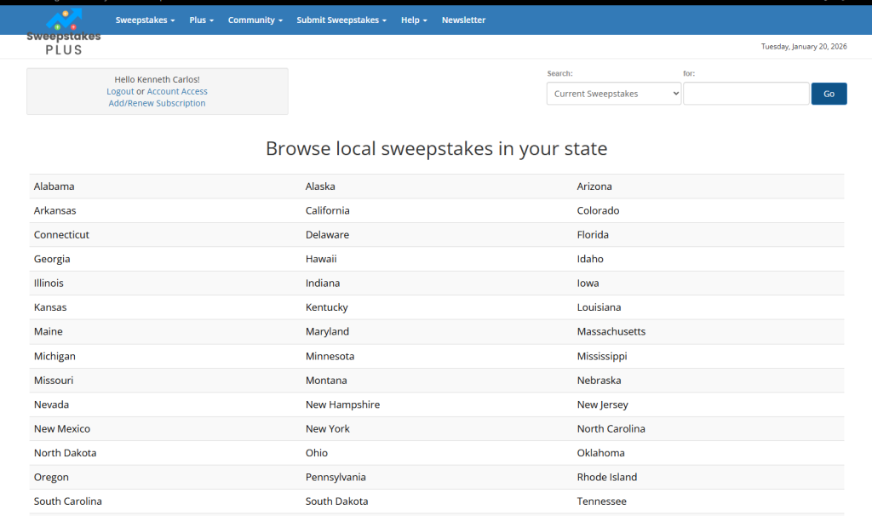Image resolution: width=872 pixels, height=516 pixels.
Task: Expand the Submit Sweepstakes dropdown
Action: click(x=341, y=20)
